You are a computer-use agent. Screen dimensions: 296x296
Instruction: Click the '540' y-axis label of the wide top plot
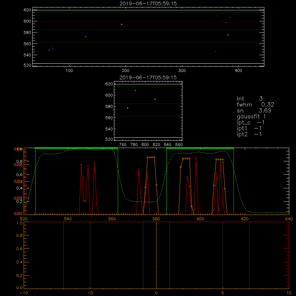27,55
